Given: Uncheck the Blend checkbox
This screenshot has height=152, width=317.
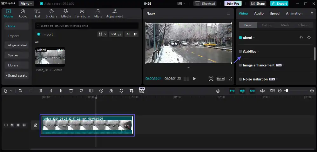Looking at the screenshot, I should (240, 38).
